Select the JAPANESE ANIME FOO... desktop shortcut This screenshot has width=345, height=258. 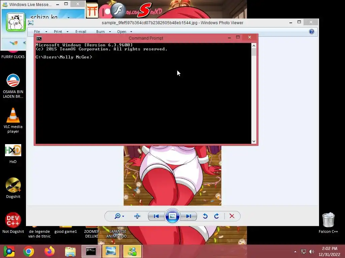(x=118, y=234)
